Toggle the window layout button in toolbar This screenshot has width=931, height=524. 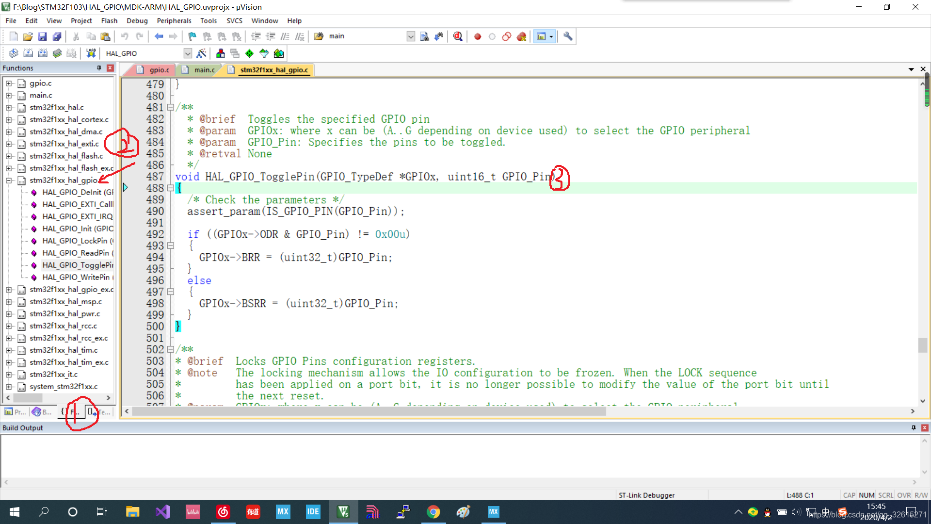tap(541, 36)
